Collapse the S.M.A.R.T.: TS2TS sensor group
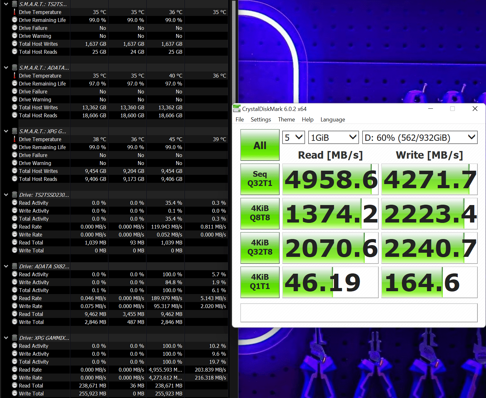 [6, 4]
